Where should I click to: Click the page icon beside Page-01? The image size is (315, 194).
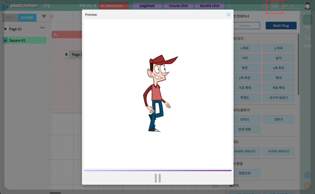[6, 29]
